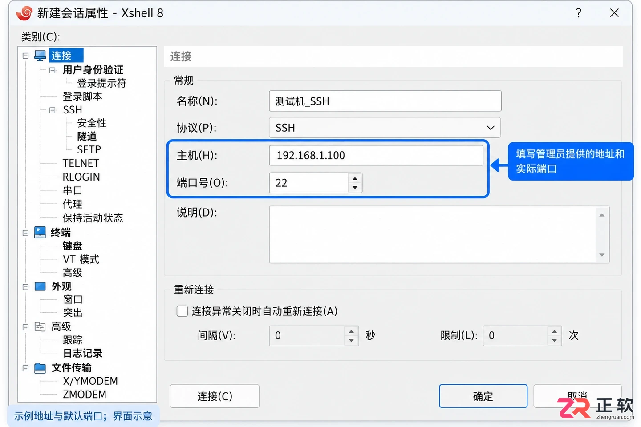
Task: Click the Xshell logo in title bar
Action: coord(24,13)
